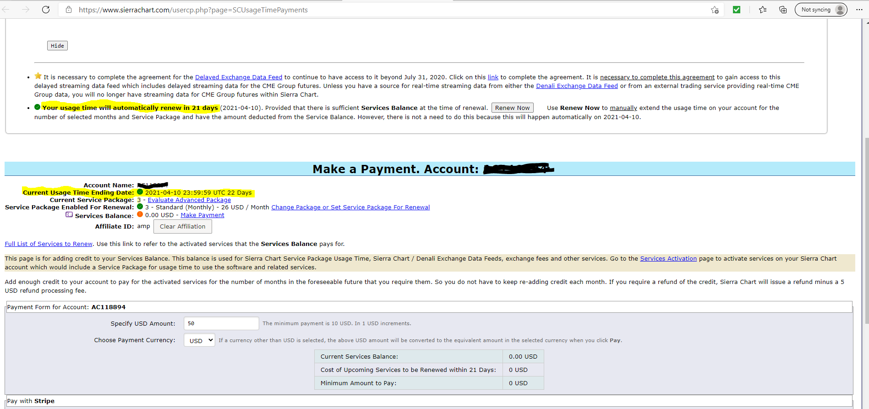The height and width of the screenshot is (409, 869).
Task: Open the Not syncing profile menu
Action: [821, 10]
